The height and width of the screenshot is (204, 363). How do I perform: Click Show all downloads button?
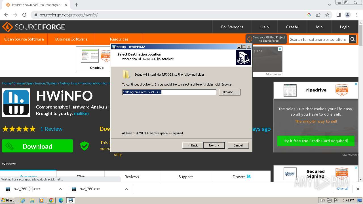point(342,189)
